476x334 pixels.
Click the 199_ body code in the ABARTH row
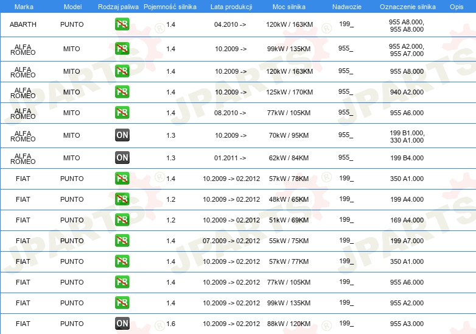346,24
